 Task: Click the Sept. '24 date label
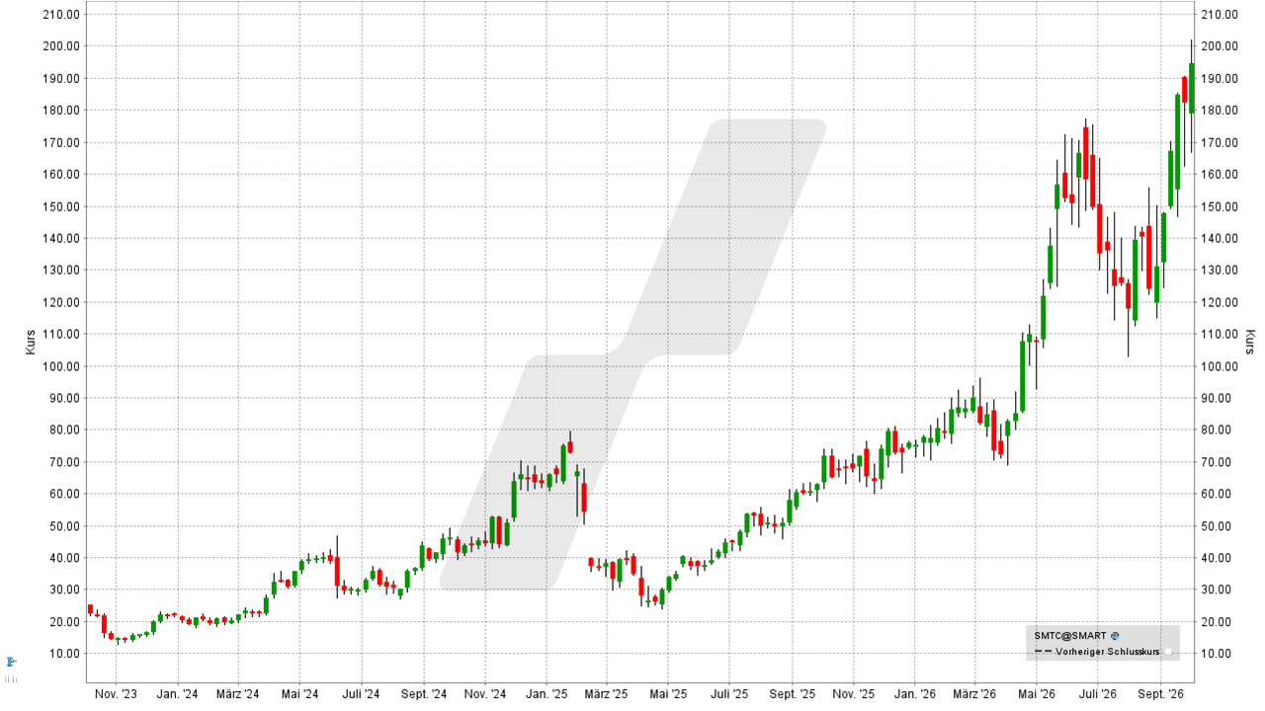(424, 694)
